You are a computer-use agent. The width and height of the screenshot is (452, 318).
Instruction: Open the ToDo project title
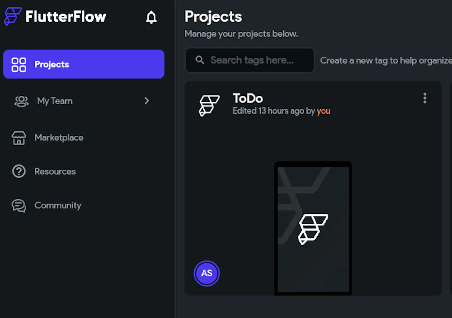(x=248, y=98)
